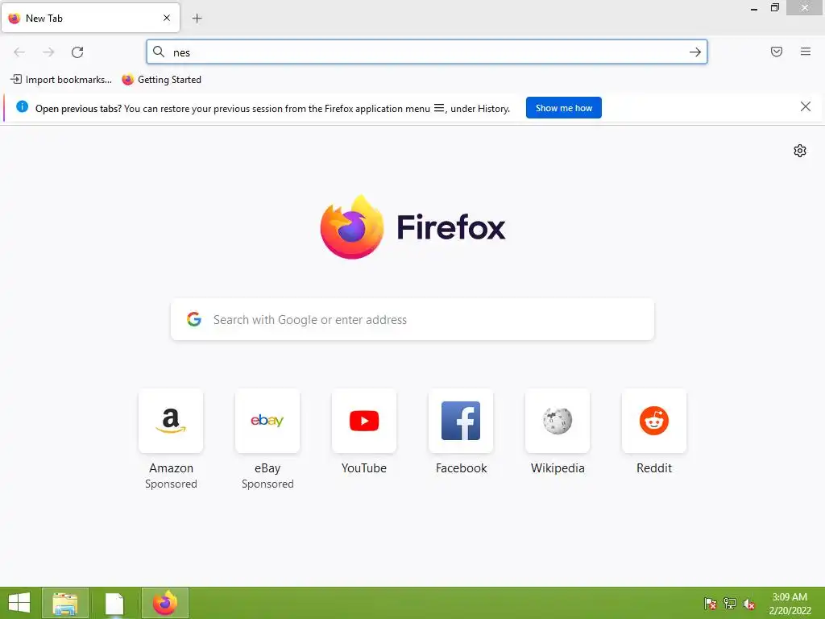
Task: Click the address bar containing 'nes'
Action: click(x=427, y=52)
